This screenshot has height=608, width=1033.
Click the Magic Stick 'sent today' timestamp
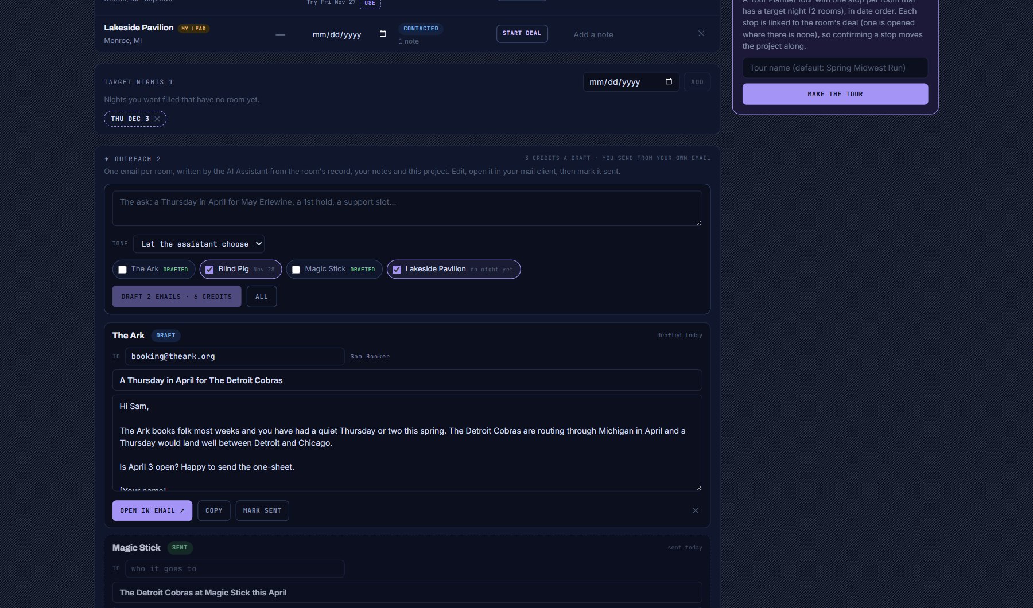(685, 548)
